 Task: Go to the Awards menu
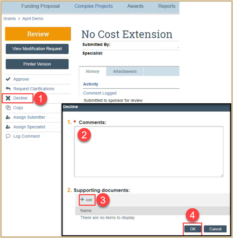point(135,6)
